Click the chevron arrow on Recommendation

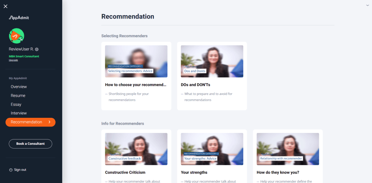[49, 122]
